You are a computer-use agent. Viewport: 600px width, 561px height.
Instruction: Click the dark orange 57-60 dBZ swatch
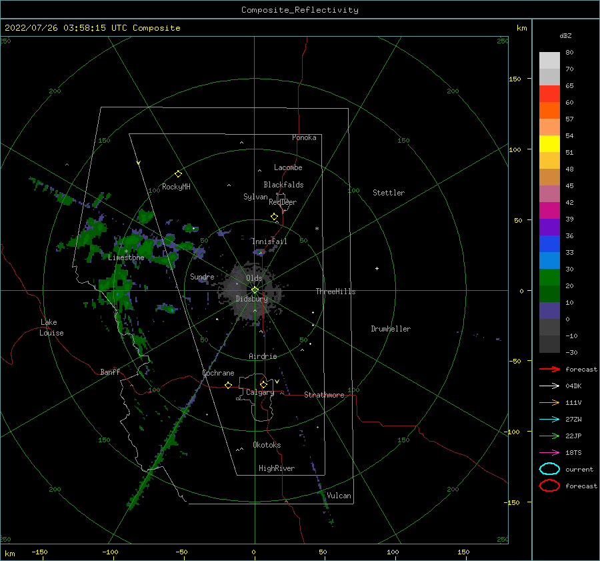click(549, 110)
